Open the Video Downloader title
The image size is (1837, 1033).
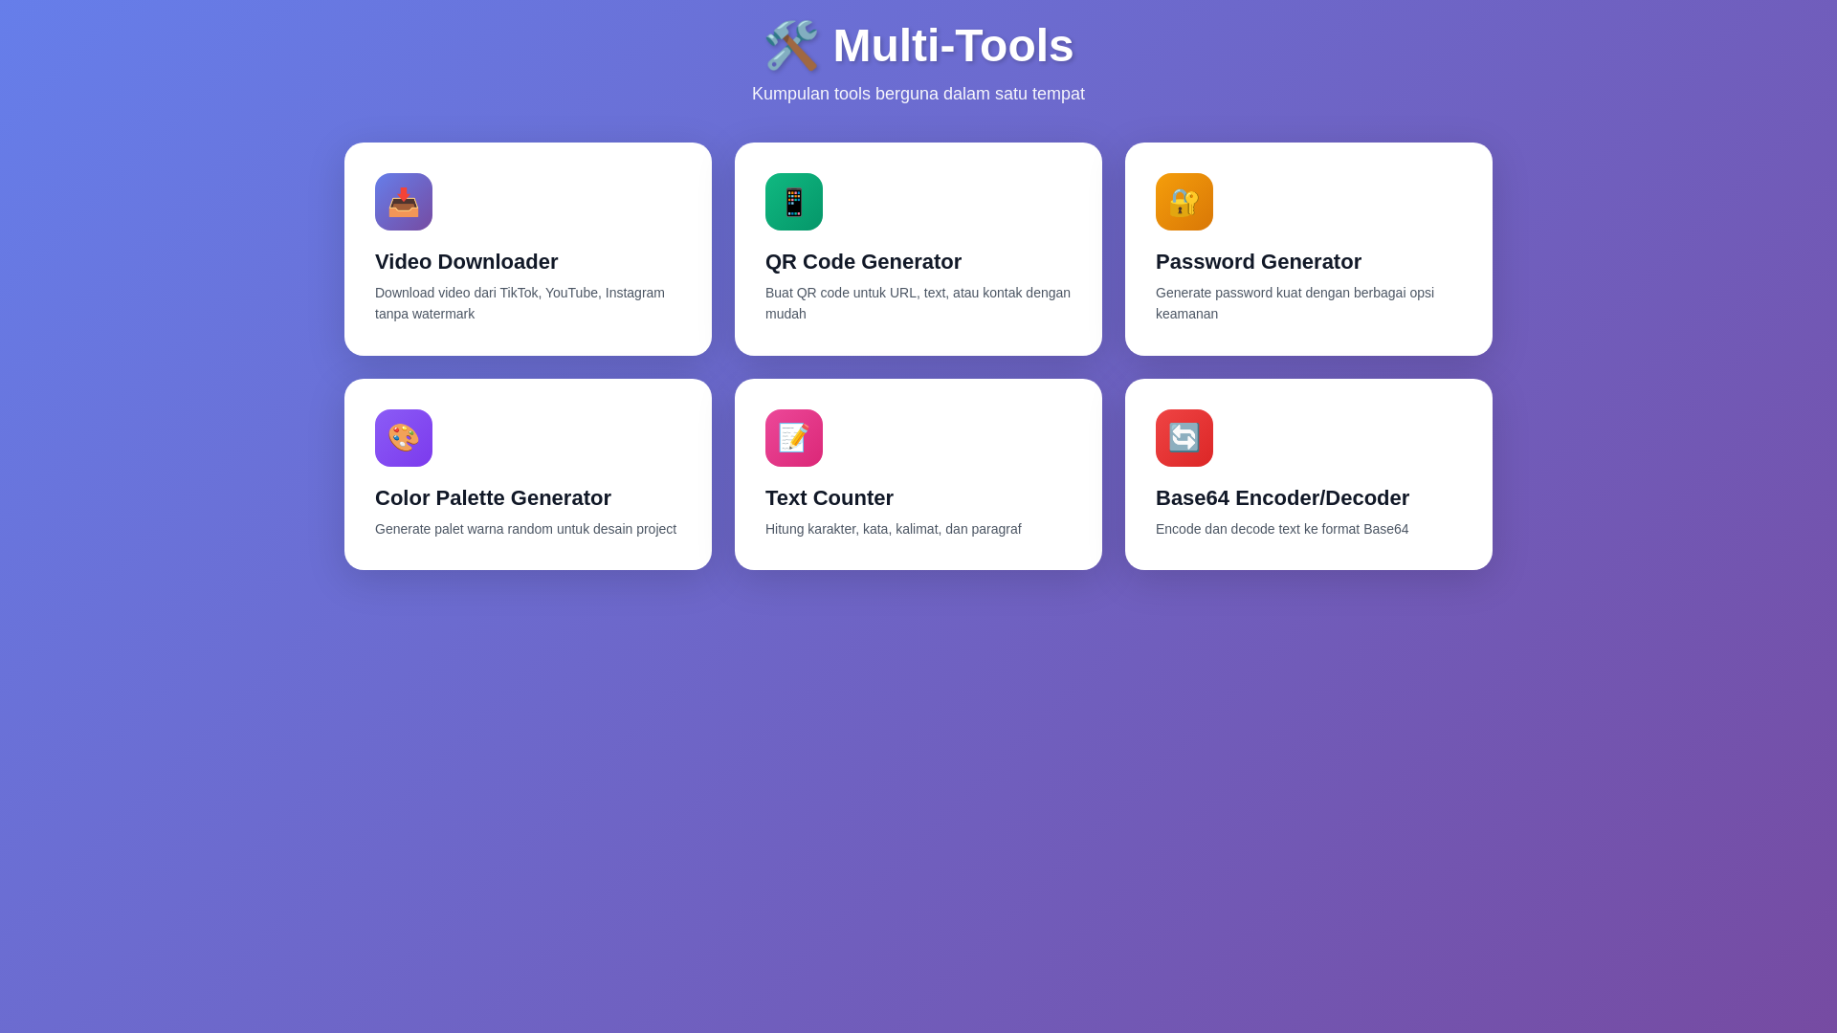click(466, 262)
